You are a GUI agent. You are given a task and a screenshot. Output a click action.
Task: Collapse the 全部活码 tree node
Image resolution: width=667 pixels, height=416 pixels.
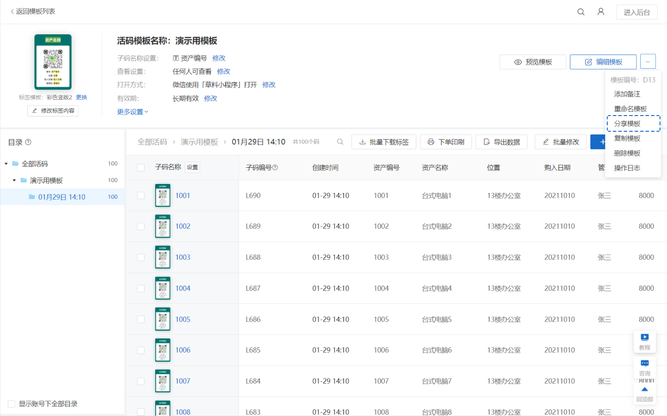6,164
